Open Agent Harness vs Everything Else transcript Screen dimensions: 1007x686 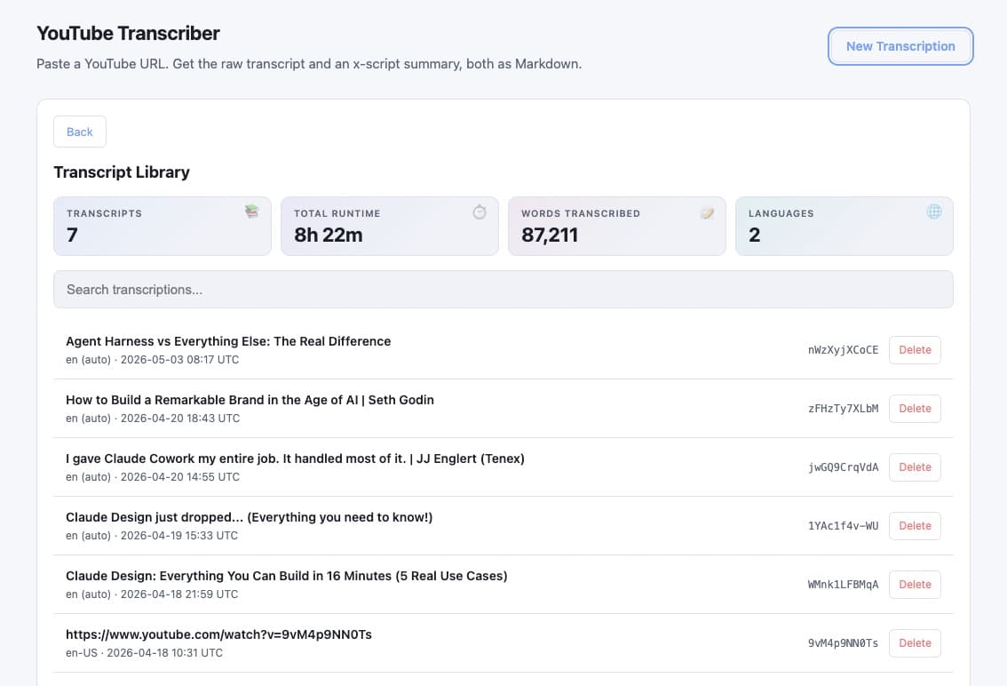[228, 341]
